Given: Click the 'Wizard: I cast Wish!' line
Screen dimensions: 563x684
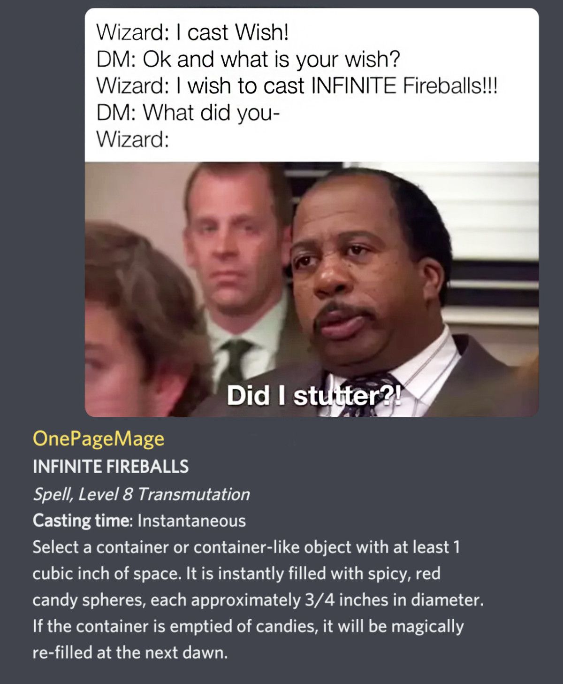Looking at the screenshot, I should point(192,32).
